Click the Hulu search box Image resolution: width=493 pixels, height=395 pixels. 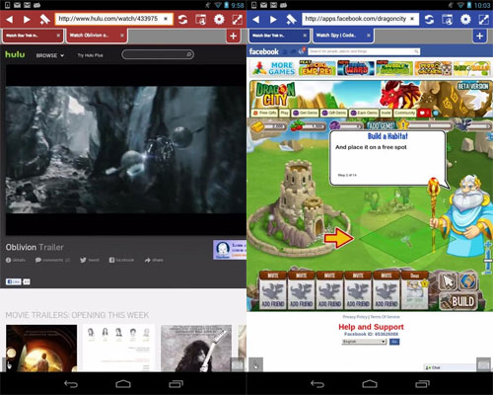point(158,54)
